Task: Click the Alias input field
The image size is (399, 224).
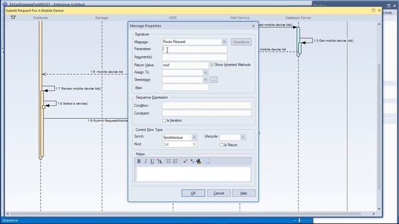Action: (x=185, y=88)
